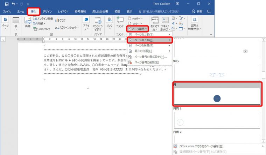This screenshot has width=266, height=155.
Task: Insert a table with the 表 button
Action: click(16, 23)
